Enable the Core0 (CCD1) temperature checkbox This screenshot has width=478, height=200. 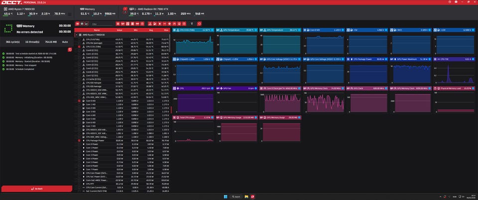tap(79, 50)
